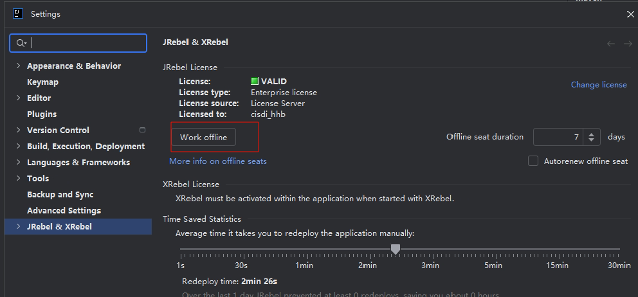Click the '30min' slider label

619,265
